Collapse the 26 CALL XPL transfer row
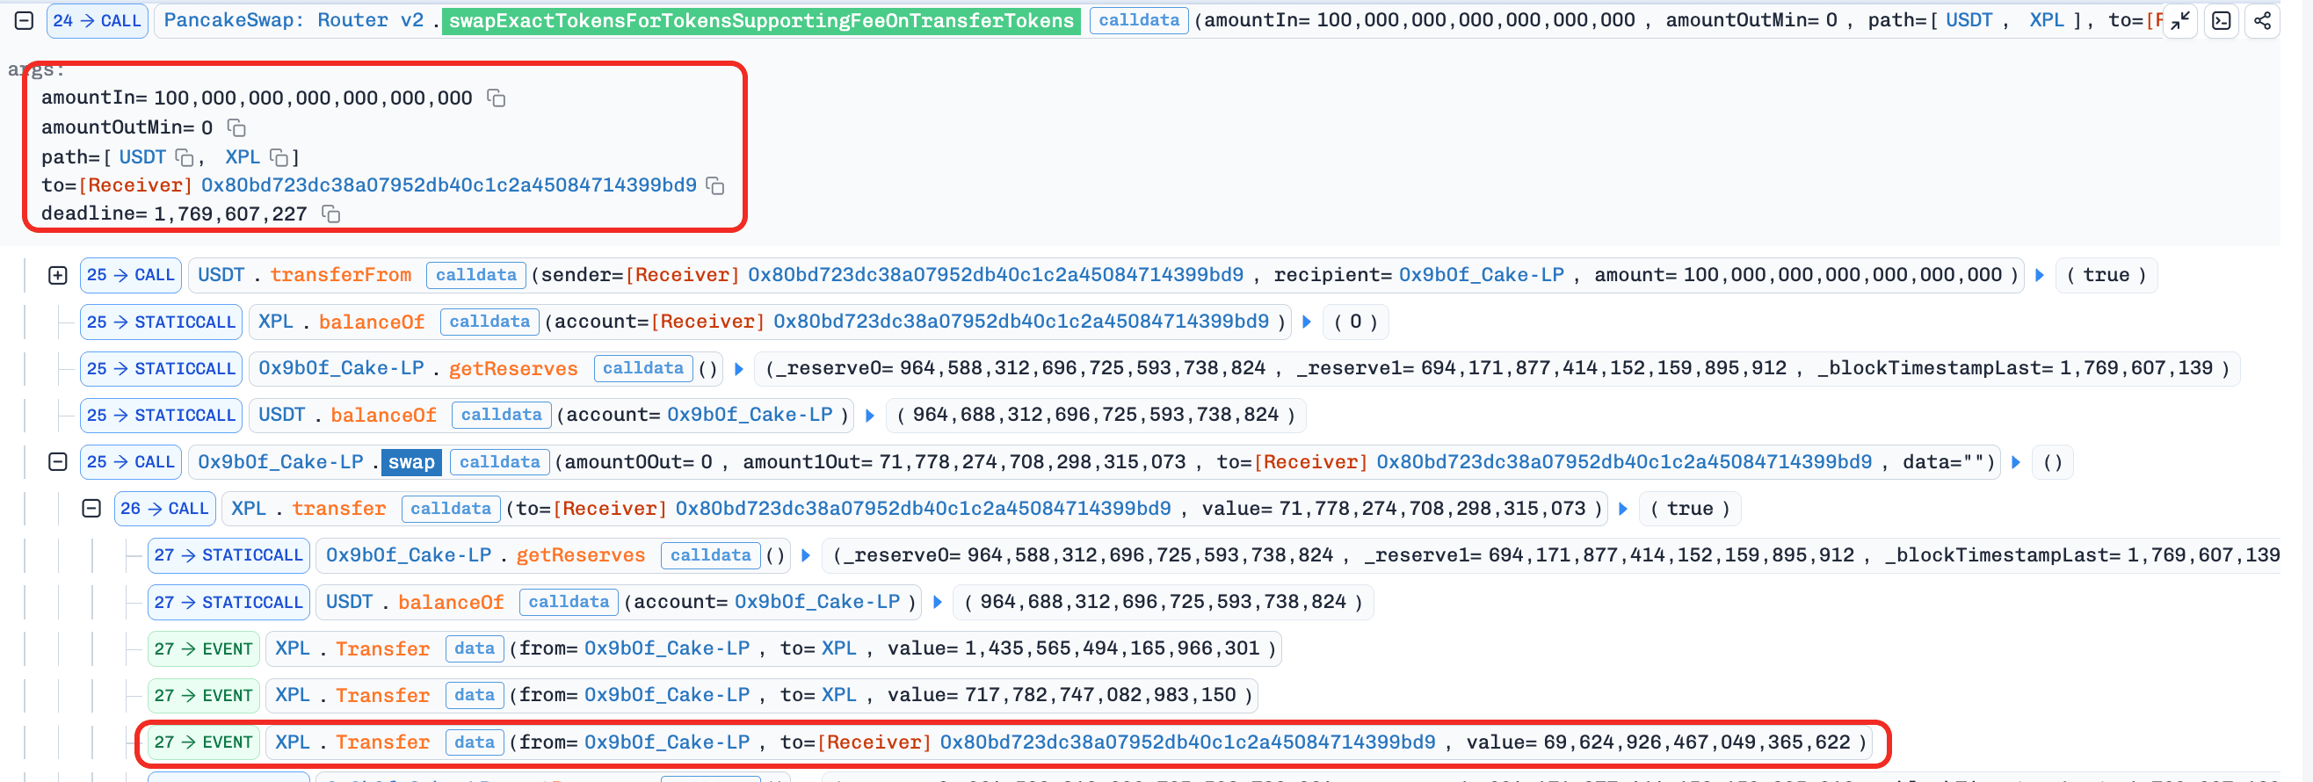This screenshot has height=782, width=2313. pyautogui.click(x=91, y=508)
